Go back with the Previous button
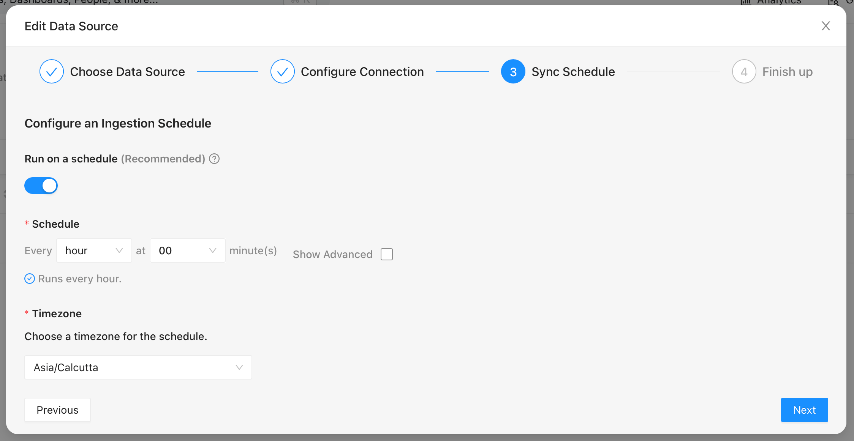This screenshot has height=441, width=854. (57, 410)
